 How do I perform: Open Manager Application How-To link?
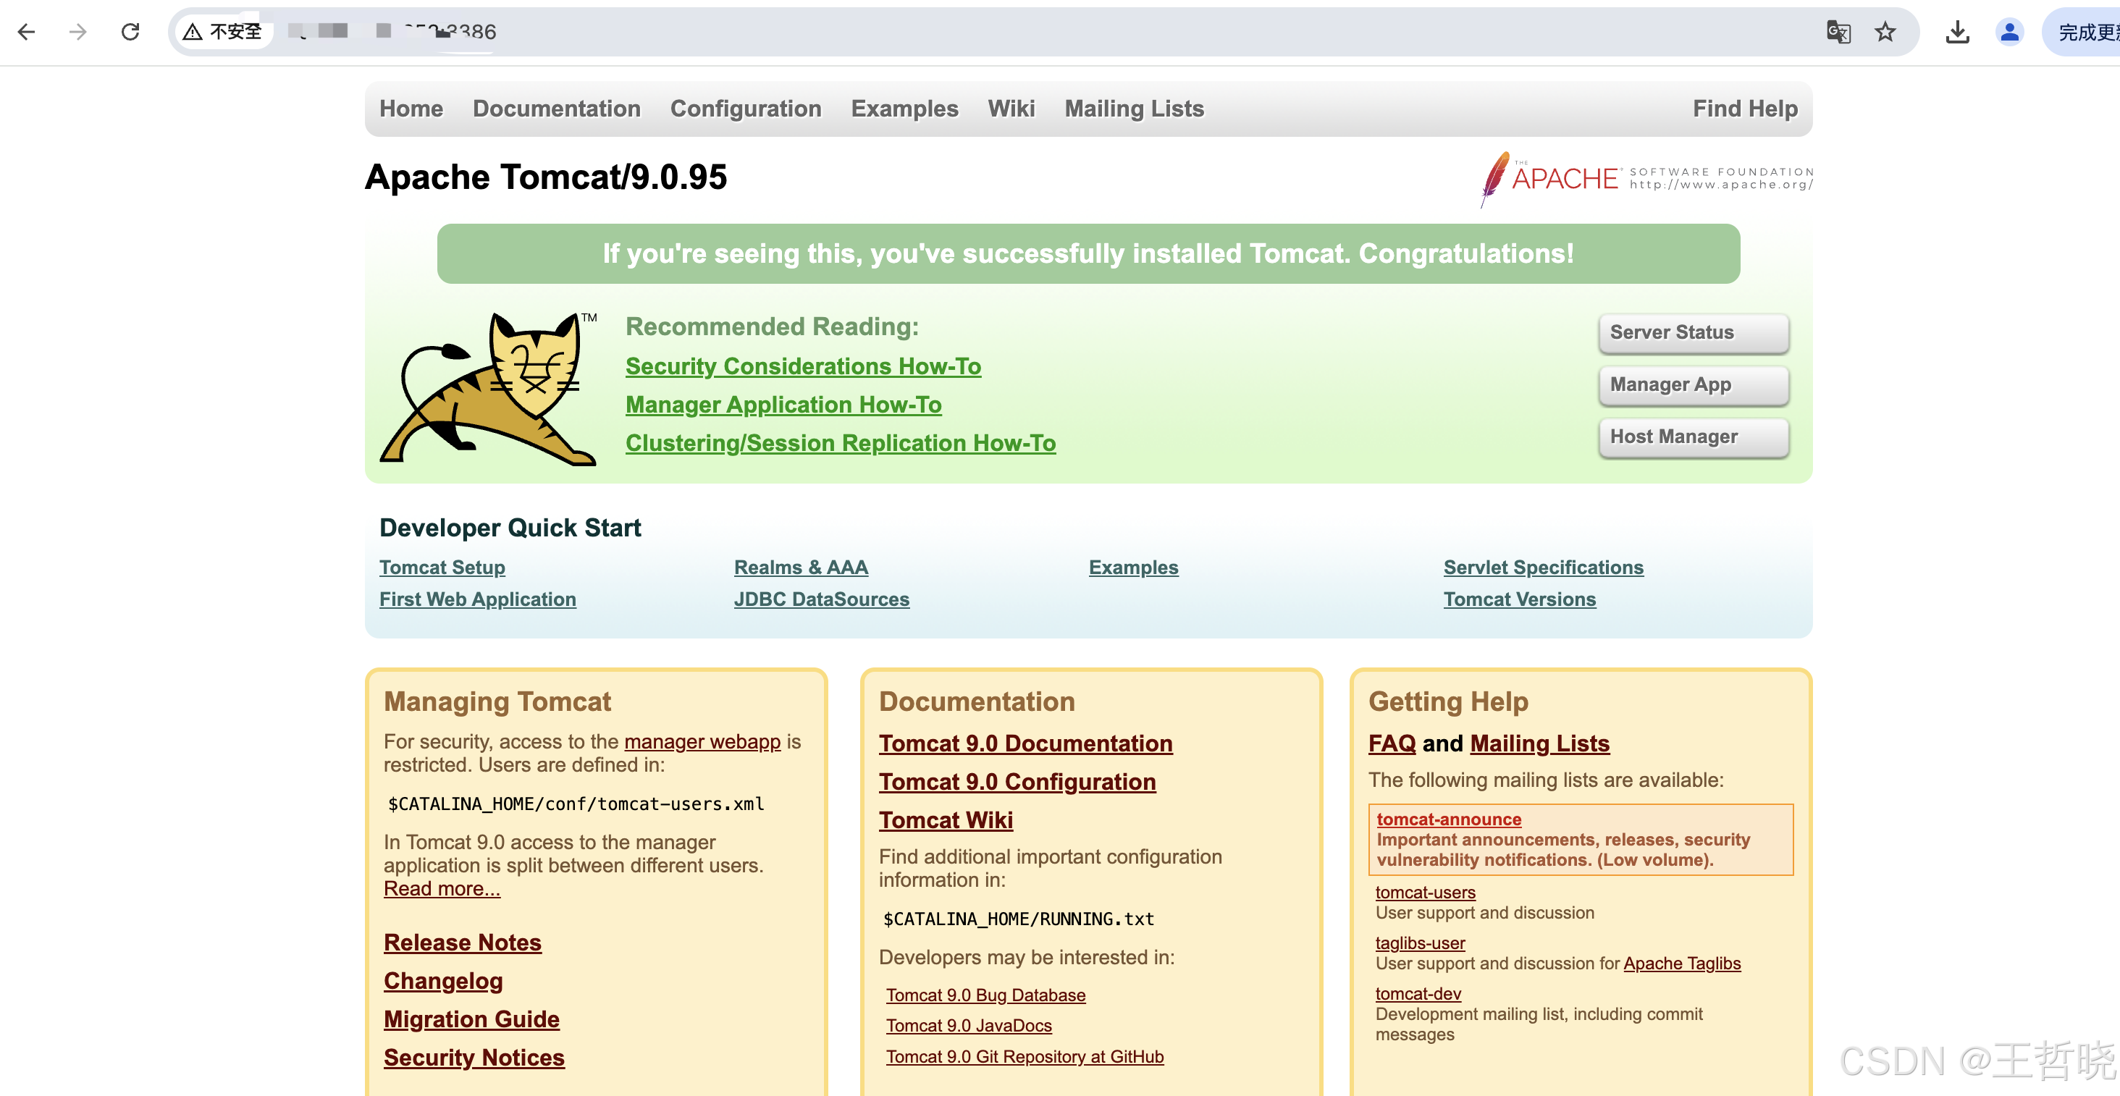[783, 405]
